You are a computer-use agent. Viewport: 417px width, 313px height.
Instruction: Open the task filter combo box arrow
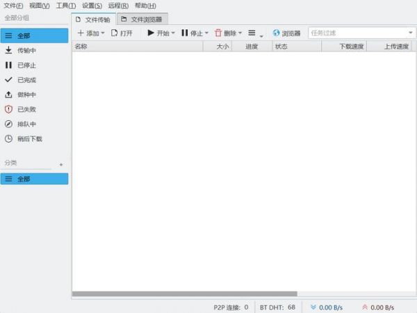pyautogui.click(x=410, y=33)
